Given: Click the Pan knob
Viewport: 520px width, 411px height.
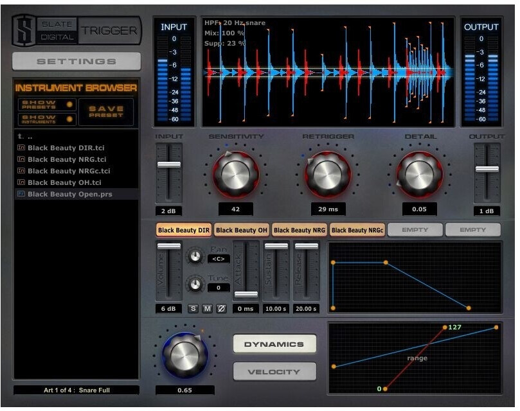Looking at the screenshot, I should click(x=195, y=256).
